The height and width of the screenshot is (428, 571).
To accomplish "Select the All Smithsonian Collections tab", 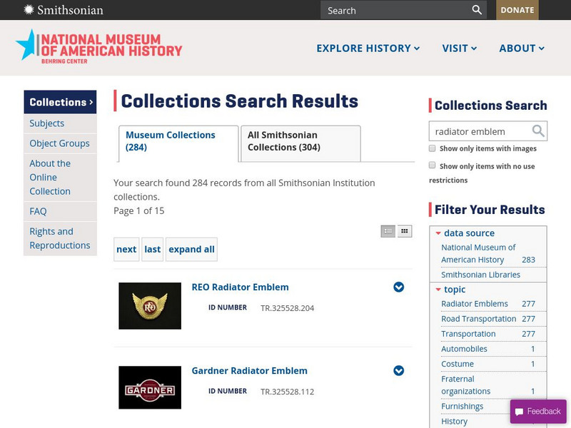I will click(300, 141).
